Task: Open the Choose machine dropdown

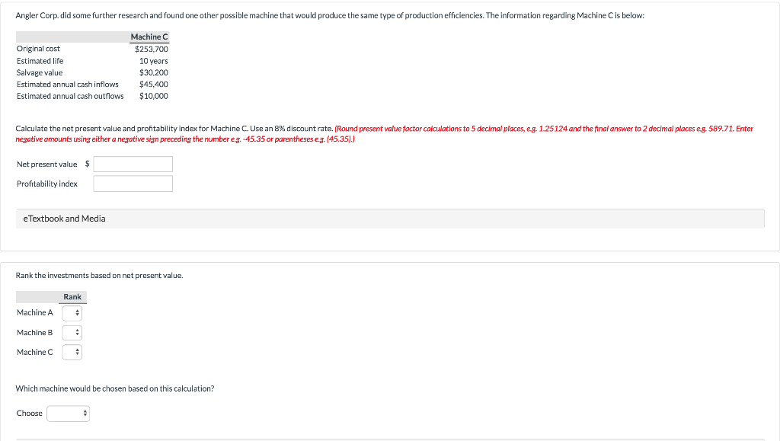Action: coord(68,413)
